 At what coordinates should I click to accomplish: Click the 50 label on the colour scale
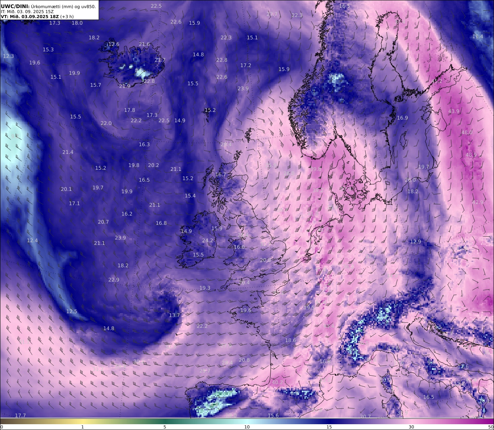click(x=491, y=427)
